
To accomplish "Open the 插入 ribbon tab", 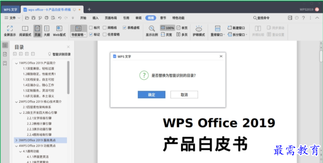I will [96, 18].
